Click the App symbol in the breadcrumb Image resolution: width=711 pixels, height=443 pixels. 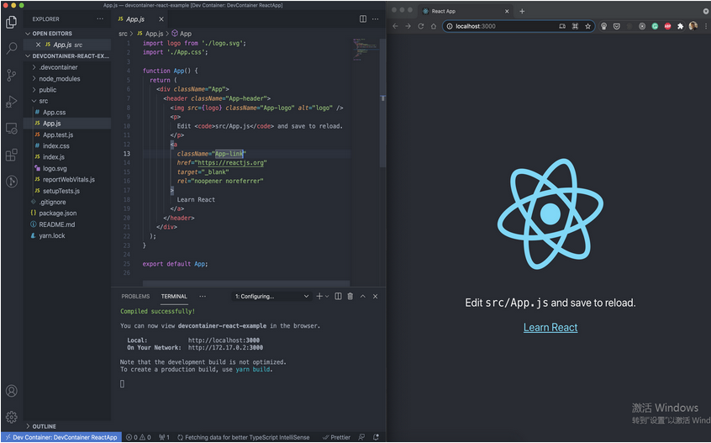pyautogui.click(x=182, y=34)
